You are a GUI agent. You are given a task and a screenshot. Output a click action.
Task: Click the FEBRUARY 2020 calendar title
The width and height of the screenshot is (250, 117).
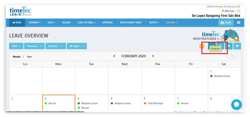click(134, 56)
